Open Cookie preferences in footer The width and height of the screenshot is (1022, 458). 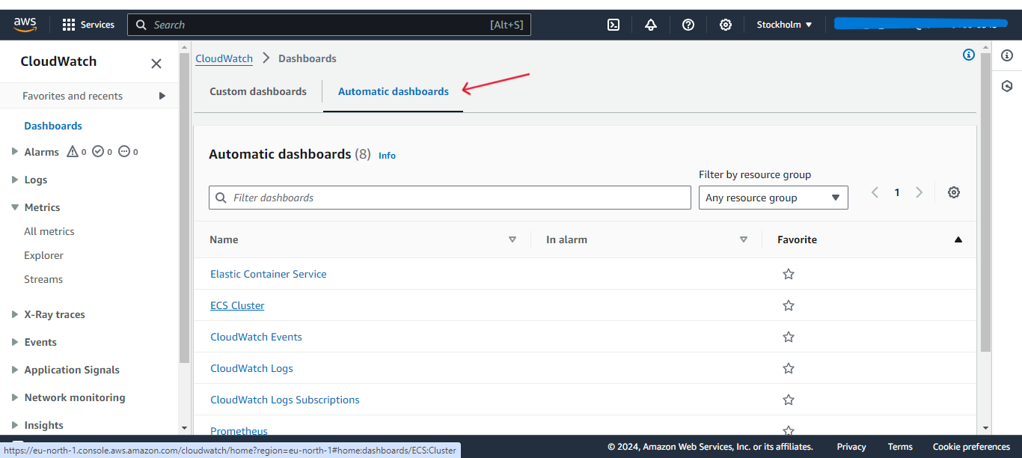point(971,447)
